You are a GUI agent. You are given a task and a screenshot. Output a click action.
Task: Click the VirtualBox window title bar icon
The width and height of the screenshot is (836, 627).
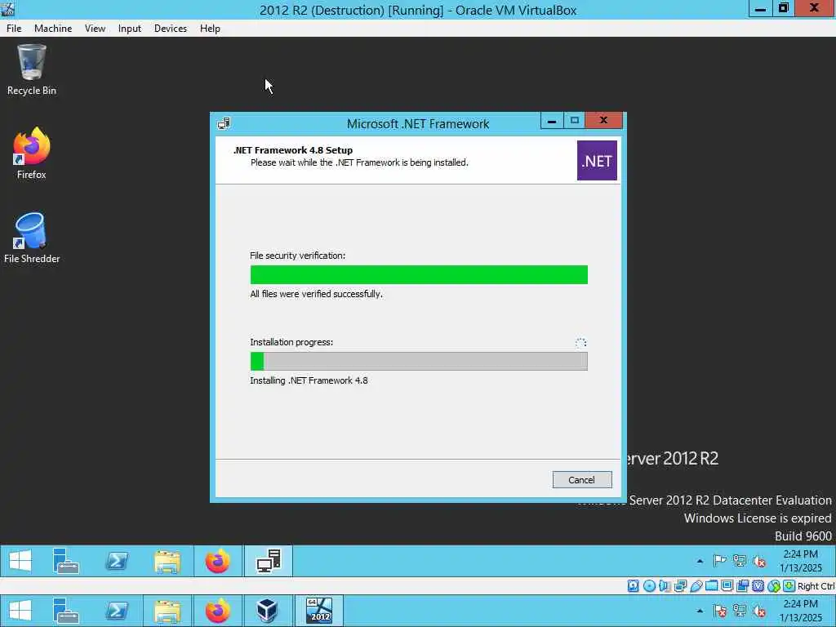(x=8, y=9)
